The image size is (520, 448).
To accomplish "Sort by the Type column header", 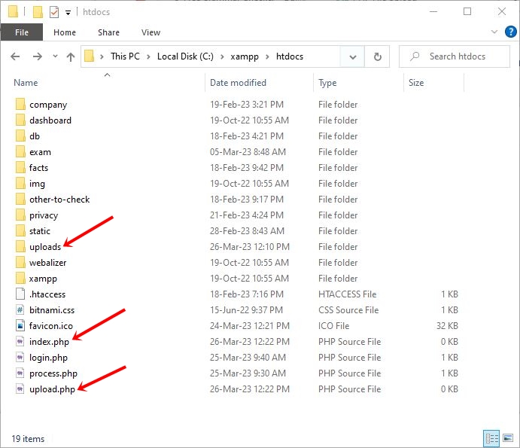I will (x=358, y=82).
